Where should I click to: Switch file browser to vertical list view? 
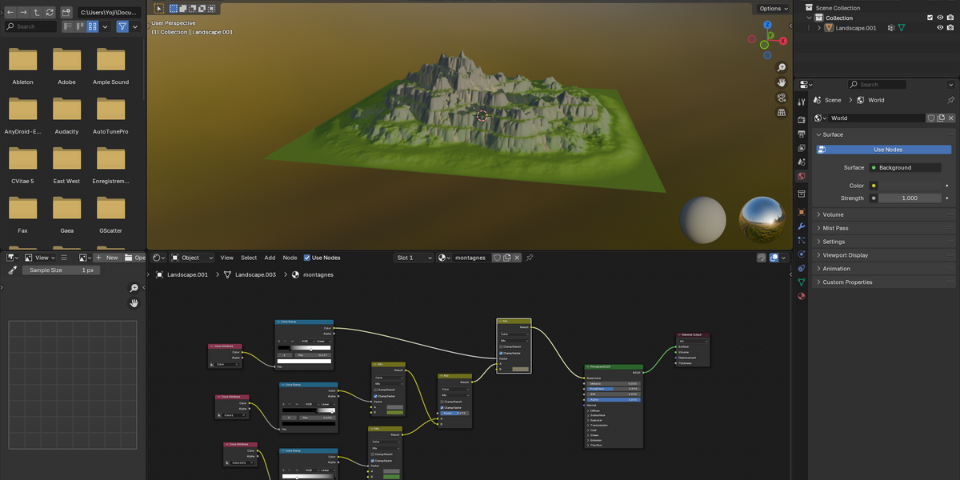click(x=68, y=26)
